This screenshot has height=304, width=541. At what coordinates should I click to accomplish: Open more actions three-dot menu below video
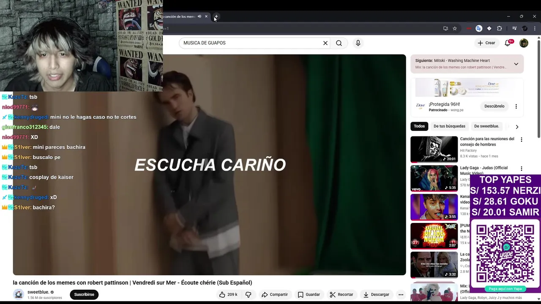[401, 294]
